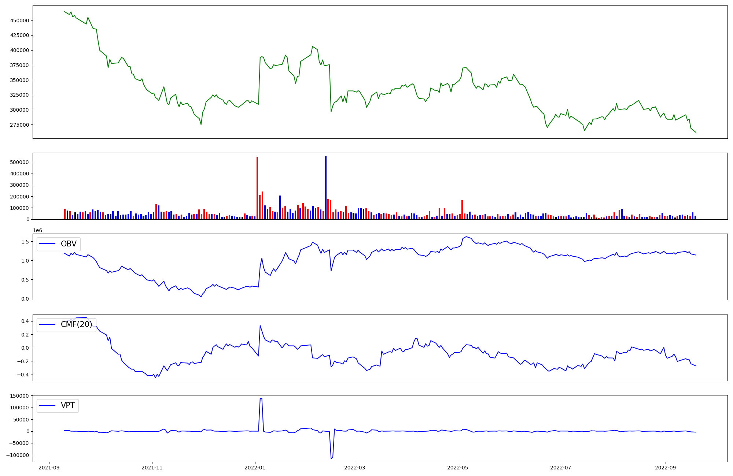Image resolution: width=733 pixels, height=476 pixels.
Task: Click the VPT negative spike trough
Action: [331, 458]
